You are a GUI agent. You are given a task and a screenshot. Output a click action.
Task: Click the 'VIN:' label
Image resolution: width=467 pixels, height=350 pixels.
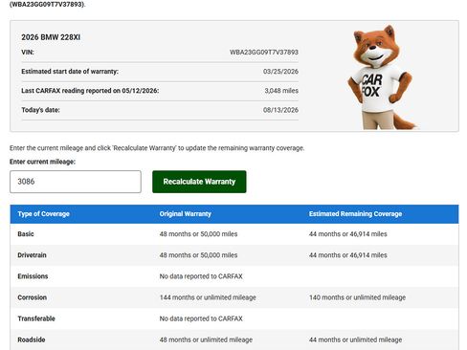coord(28,52)
